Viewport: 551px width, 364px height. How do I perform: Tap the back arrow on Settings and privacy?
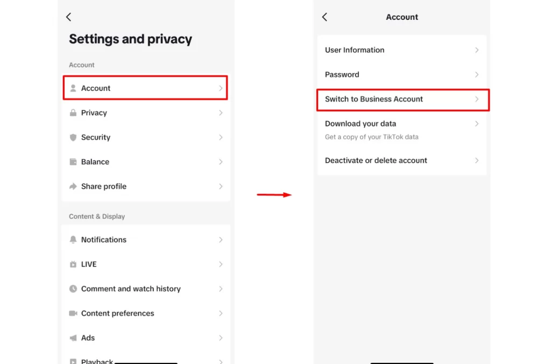point(68,17)
